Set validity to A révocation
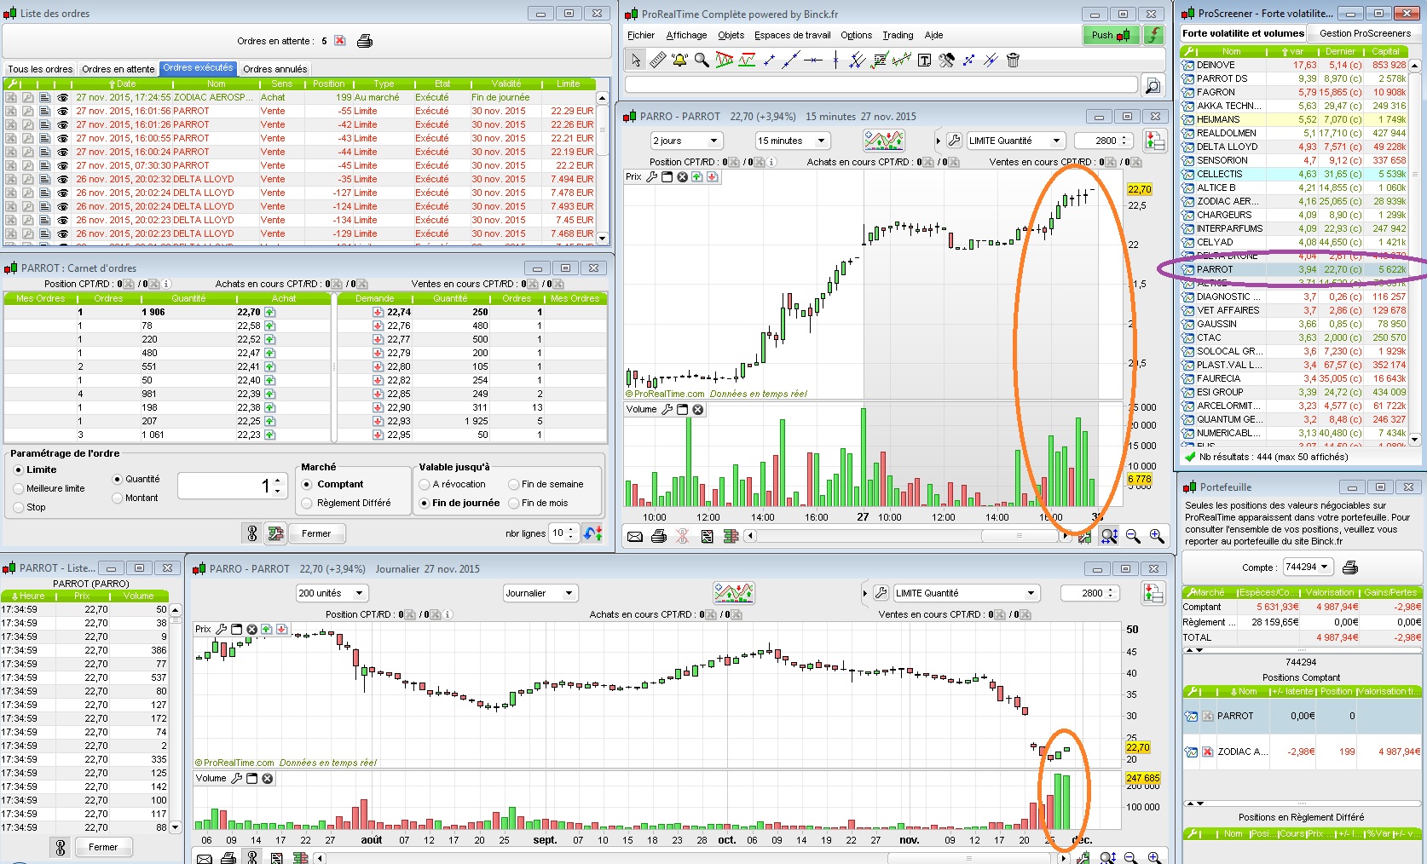The image size is (1427, 864). pyautogui.click(x=424, y=484)
